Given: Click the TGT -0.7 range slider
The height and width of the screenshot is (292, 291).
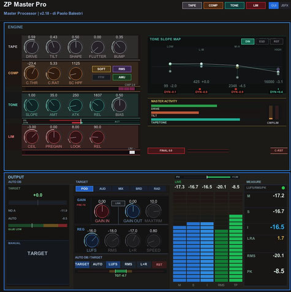Looking at the screenshot, I should pyautogui.click(x=121, y=271).
